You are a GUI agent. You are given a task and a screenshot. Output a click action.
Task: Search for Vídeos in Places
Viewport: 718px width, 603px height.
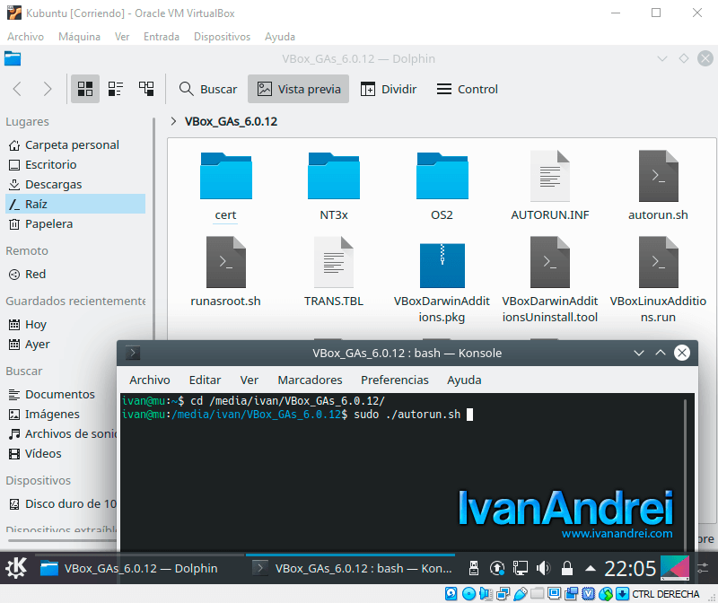click(62, 453)
